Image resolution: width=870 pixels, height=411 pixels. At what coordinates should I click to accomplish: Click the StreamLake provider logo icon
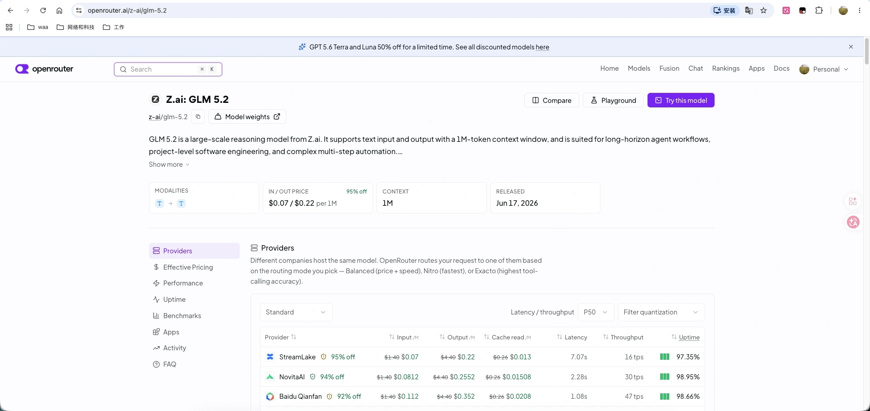click(x=270, y=357)
